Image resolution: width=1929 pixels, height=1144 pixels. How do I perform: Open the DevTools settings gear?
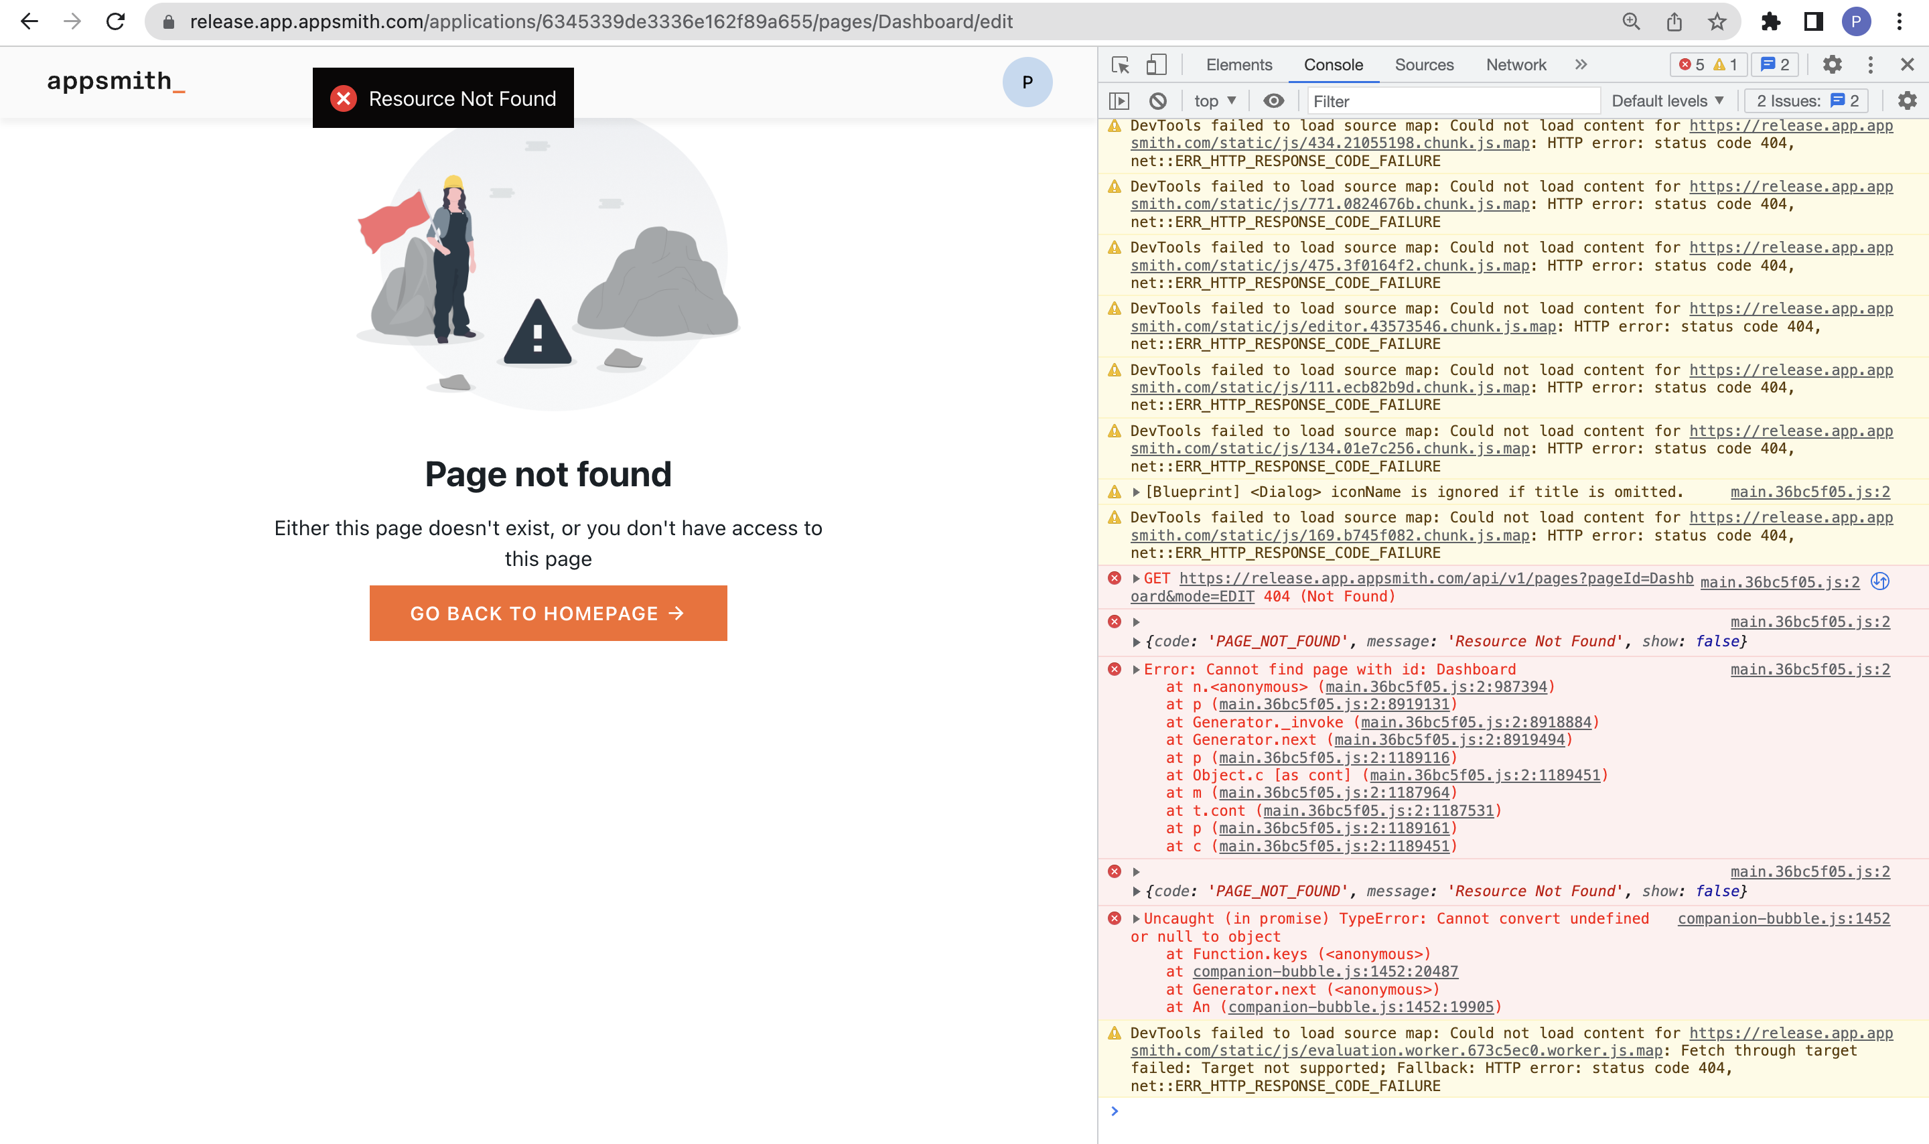pos(1833,65)
